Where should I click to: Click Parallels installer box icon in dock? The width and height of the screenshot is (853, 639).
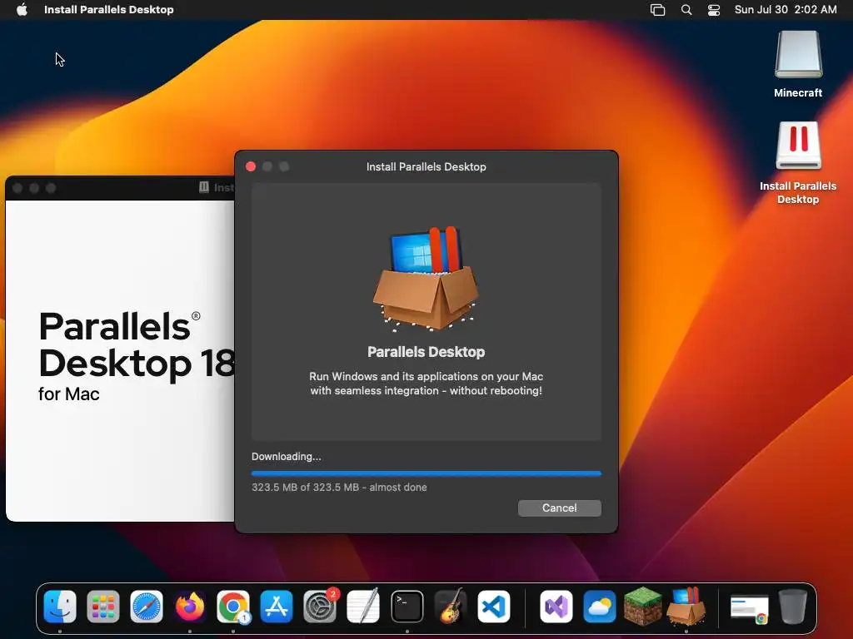click(686, 606)
